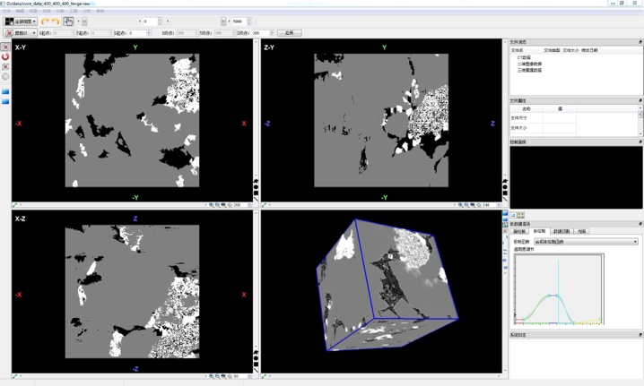Click the zoom-in magnifier under X-Y view

pyautogui.click(x=211, y=205)
